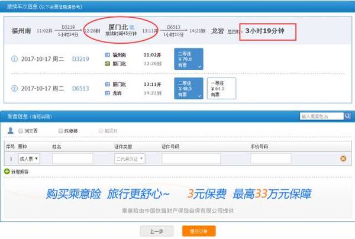Check the first passenger checkbox 刘文西
The width and height of the screenshot is (355, 239).
click(x=21, y=131)
